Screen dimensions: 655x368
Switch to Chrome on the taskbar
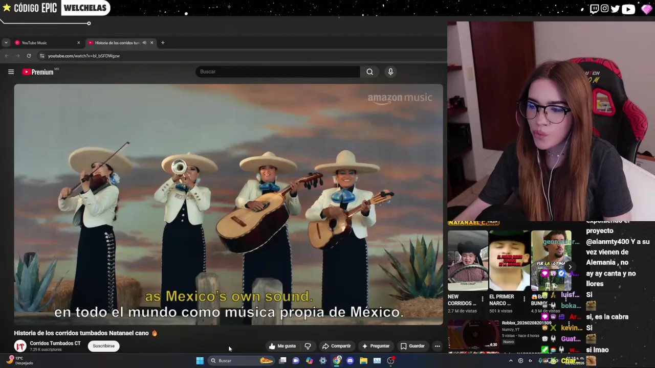[336, 361]
